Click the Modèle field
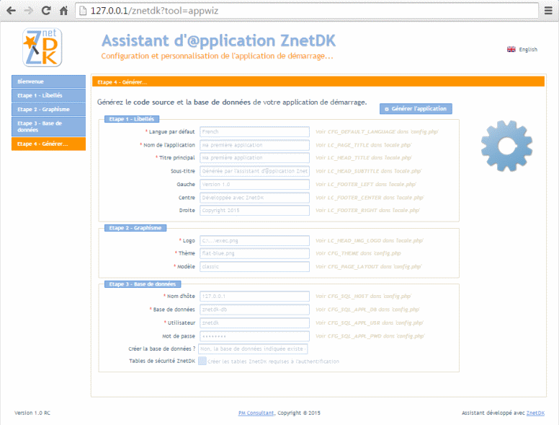The image size is (559, 425). (x=254, y=266)
